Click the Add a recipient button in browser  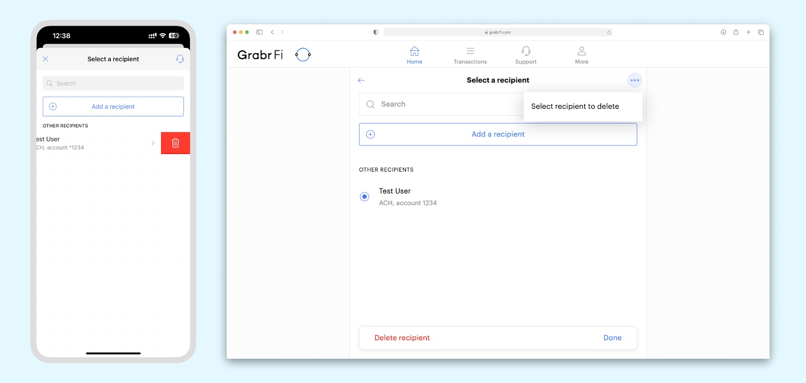point(498,134)
